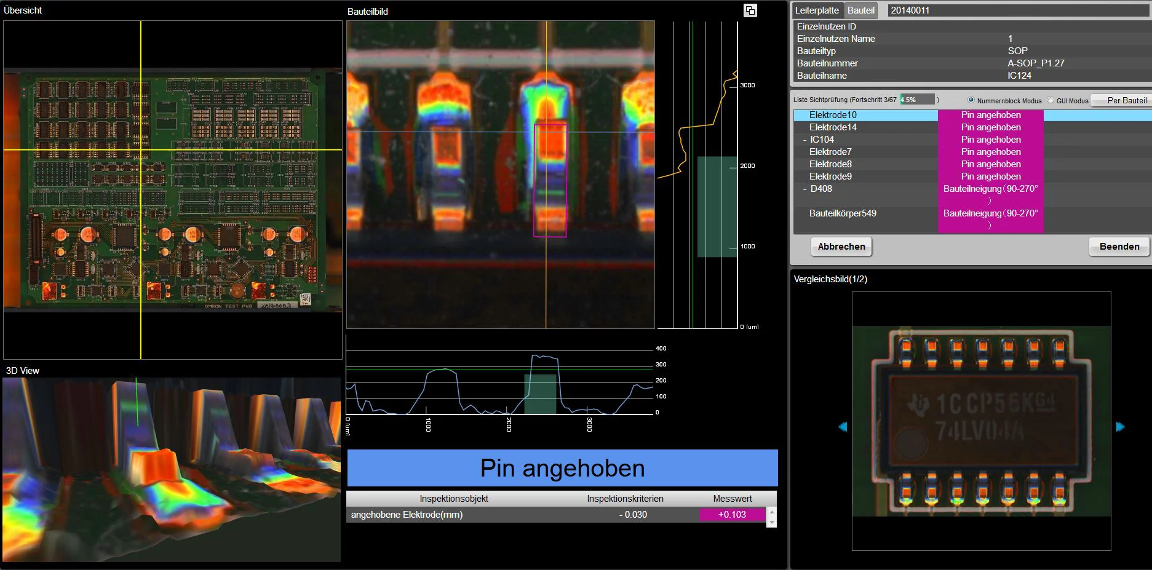Select Nummernblock Modus radio button
The height and width of the screenshot is (570, 1152).
coord(971,100)
